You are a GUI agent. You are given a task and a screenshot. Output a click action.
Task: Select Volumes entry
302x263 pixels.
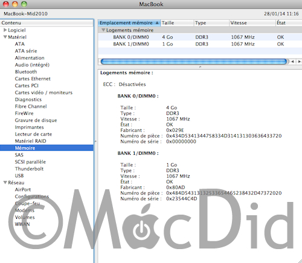coord(25,217)
